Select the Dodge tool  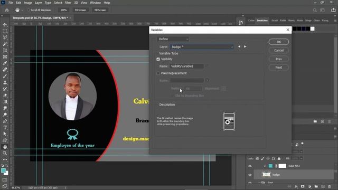(x=5, y=115)
